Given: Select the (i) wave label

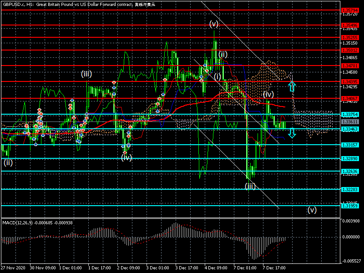Looking at the screenshot, I should 217,75.
